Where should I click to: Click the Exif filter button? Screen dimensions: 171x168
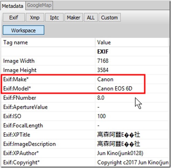[x=14, y=18]
